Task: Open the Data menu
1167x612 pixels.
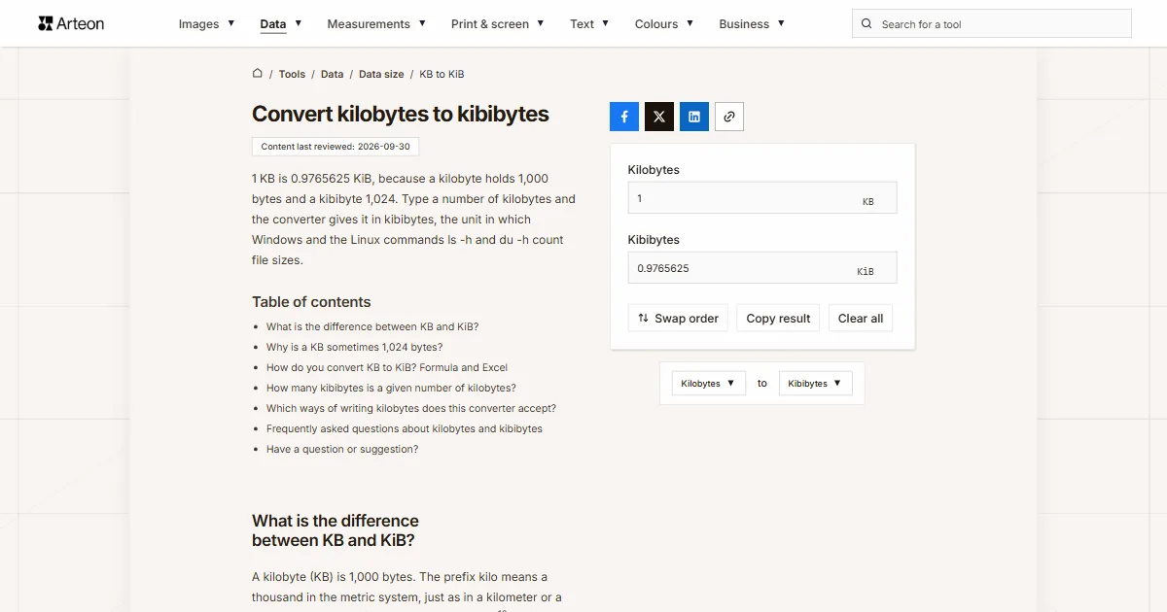Action: pyautogui.click(x=273, y=24)
